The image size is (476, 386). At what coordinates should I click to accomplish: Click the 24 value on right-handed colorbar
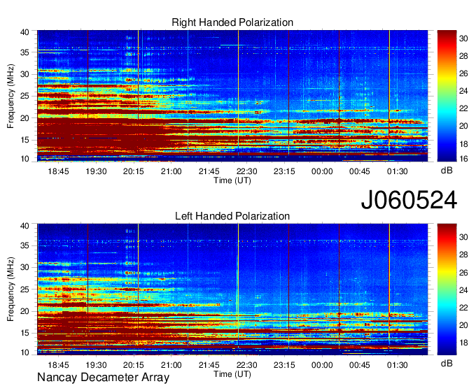463,91
